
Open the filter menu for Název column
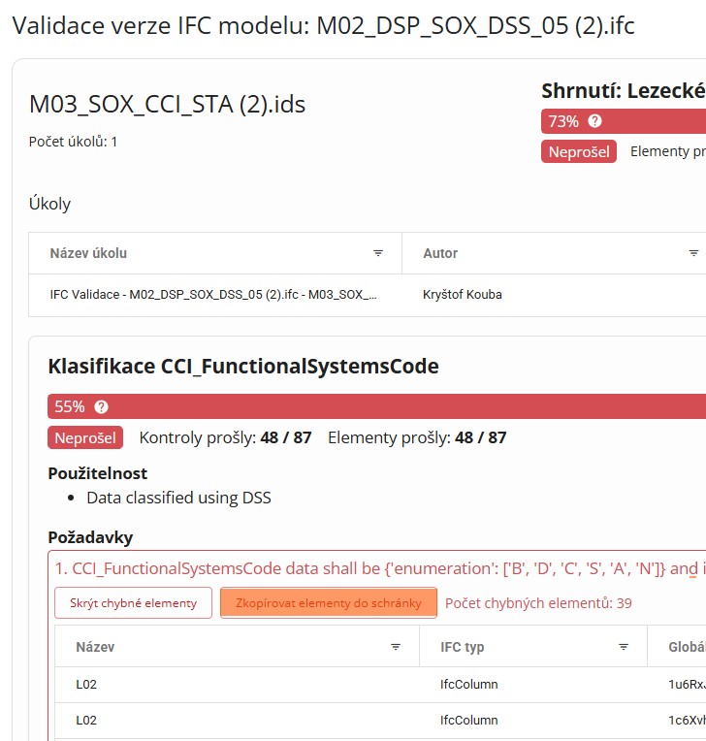tap(395, 647)
